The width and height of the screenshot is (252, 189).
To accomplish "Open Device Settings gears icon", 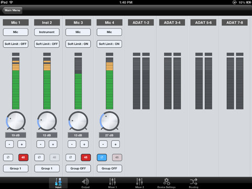I will coord(166,182).
